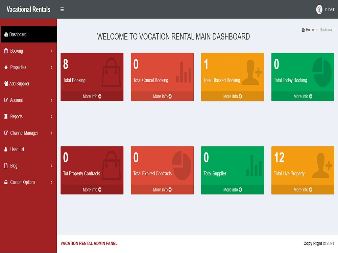
Task: Click the Total Booking label
Action: (74, 80)
